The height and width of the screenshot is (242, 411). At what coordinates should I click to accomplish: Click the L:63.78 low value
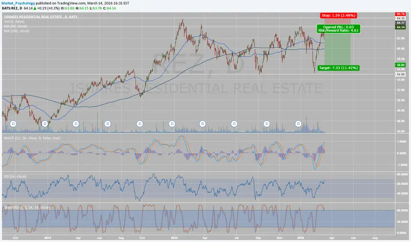[96, 8]
